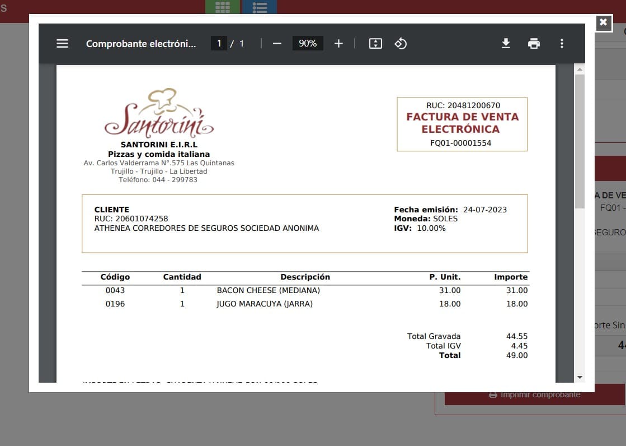Click the PDF vertical scrollbar thumb

coord(580,140)
